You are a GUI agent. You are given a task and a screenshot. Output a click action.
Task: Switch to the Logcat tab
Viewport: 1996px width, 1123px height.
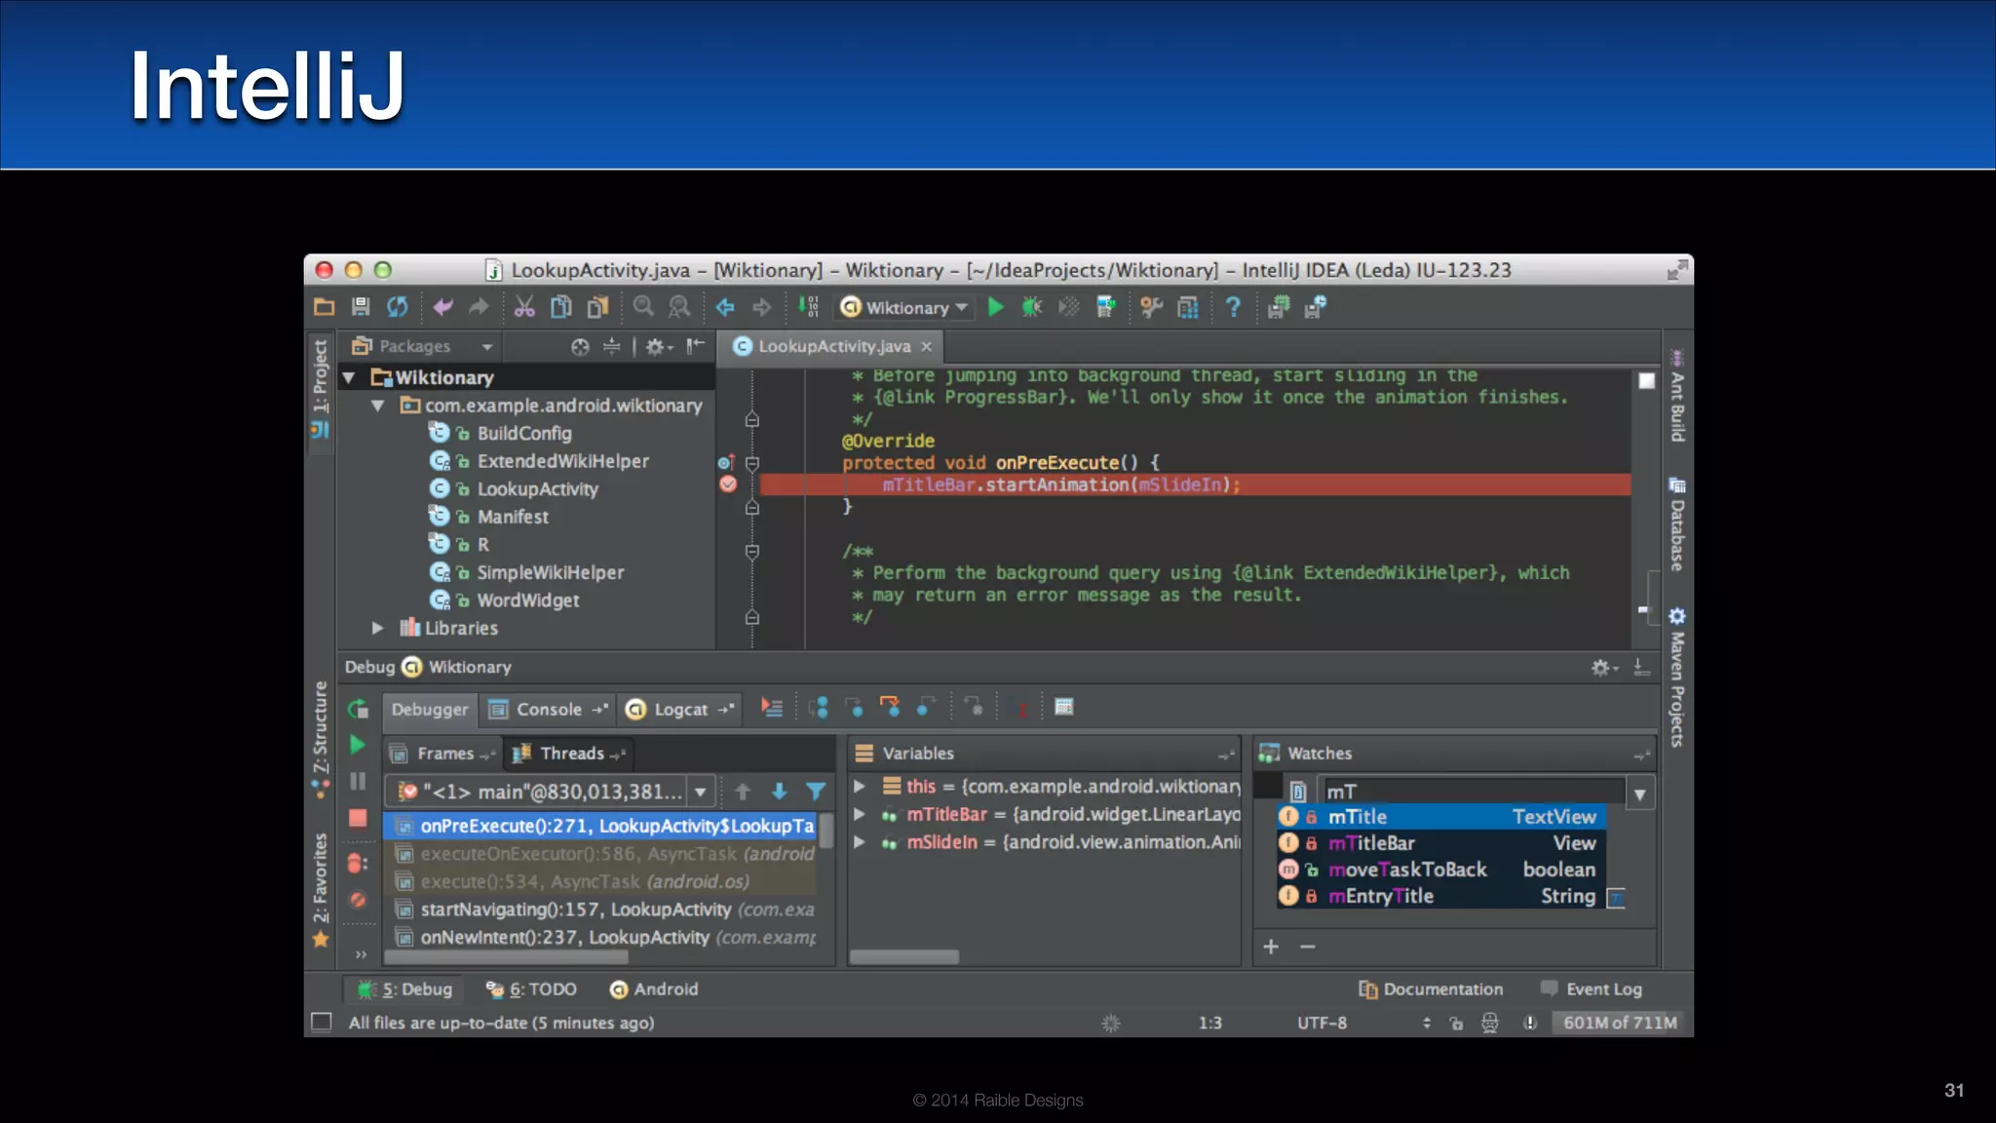[x=680, y=710]
